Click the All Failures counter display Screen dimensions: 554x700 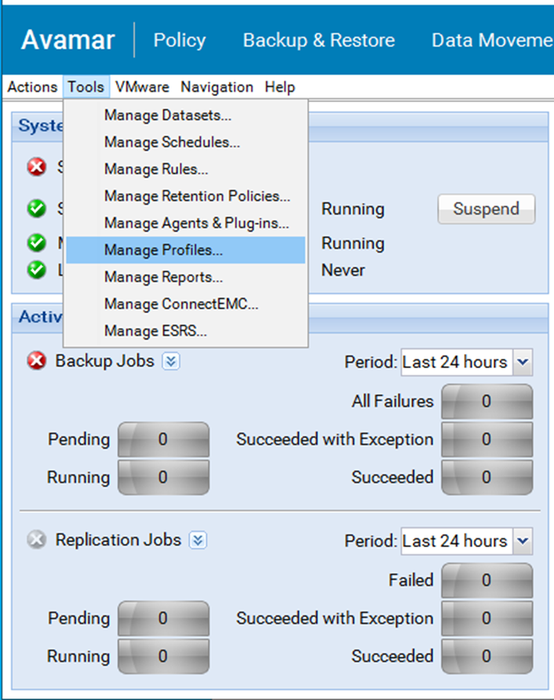tap(487, 401)
